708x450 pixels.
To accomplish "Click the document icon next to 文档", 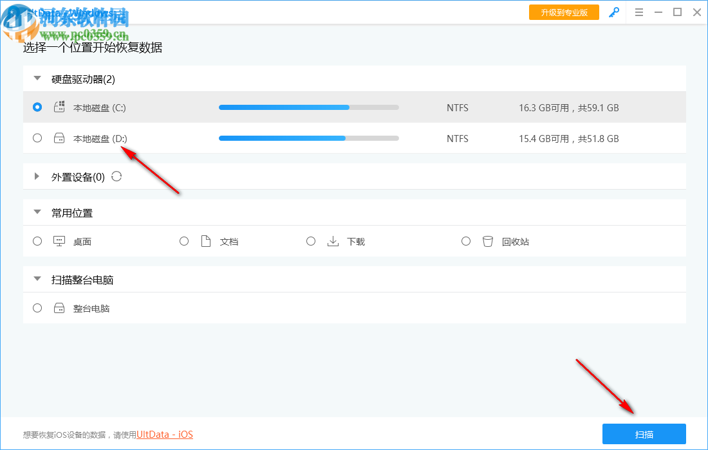I will pyautogui.click(x=205, y=240).
